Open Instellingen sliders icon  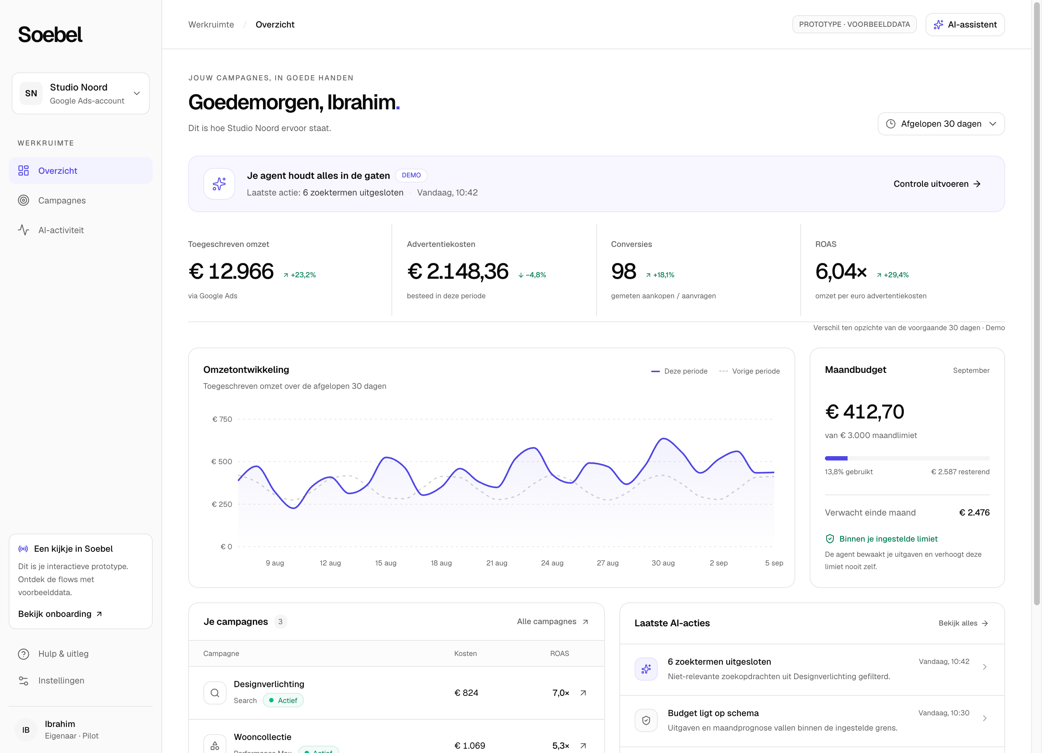click(x=24, y=680)
